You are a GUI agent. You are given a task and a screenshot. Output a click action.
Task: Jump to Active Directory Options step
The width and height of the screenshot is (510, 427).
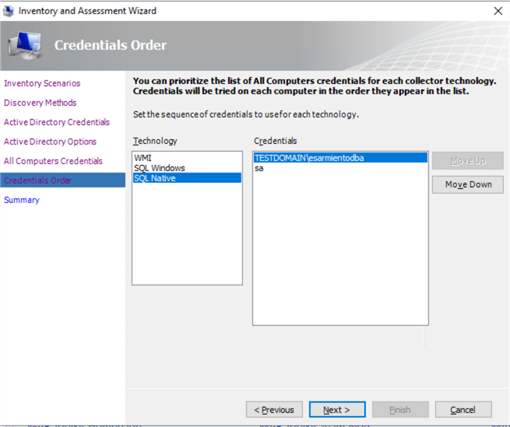pyautogui.click(x=50, y=142)
